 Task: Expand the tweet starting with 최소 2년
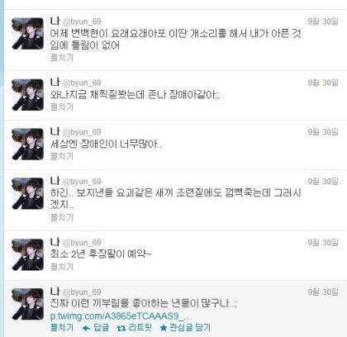click(x=62, y=267)
